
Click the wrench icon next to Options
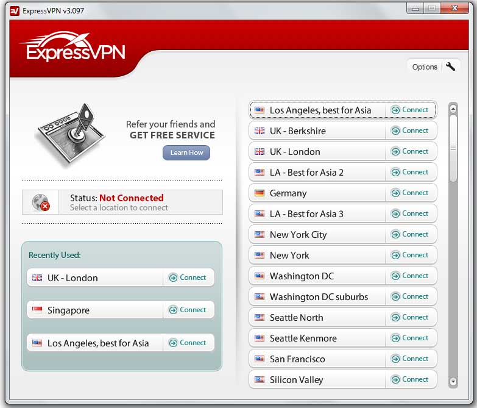pyautogui.click(x=451, y=66)
